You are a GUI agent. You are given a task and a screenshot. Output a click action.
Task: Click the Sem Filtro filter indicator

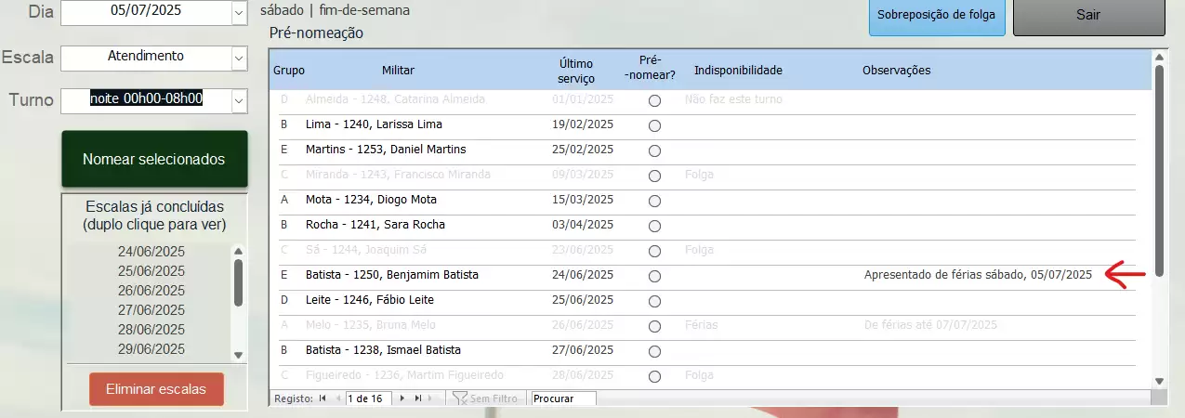click(484, 398)
